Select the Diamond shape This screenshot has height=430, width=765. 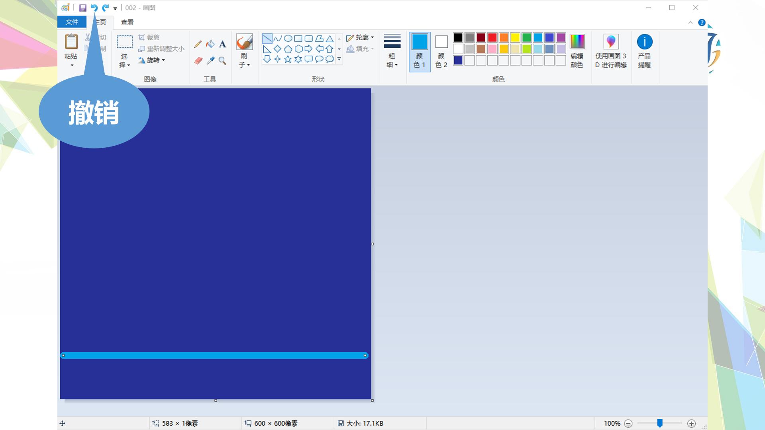278,49
